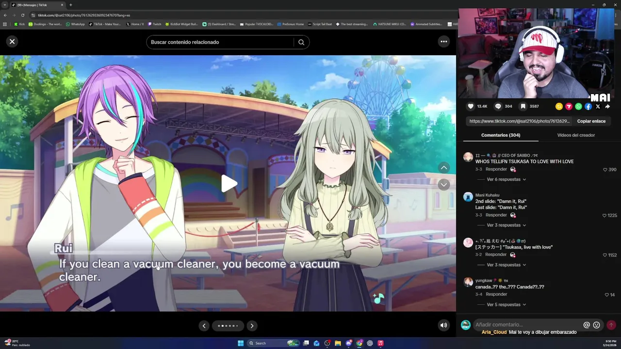The width and height of the screenshot is (621, 349).
Task: Open the Windows Start menu
Action: (x=241, y=343)
